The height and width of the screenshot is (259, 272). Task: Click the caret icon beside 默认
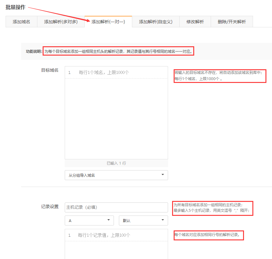tap(162, 220)
